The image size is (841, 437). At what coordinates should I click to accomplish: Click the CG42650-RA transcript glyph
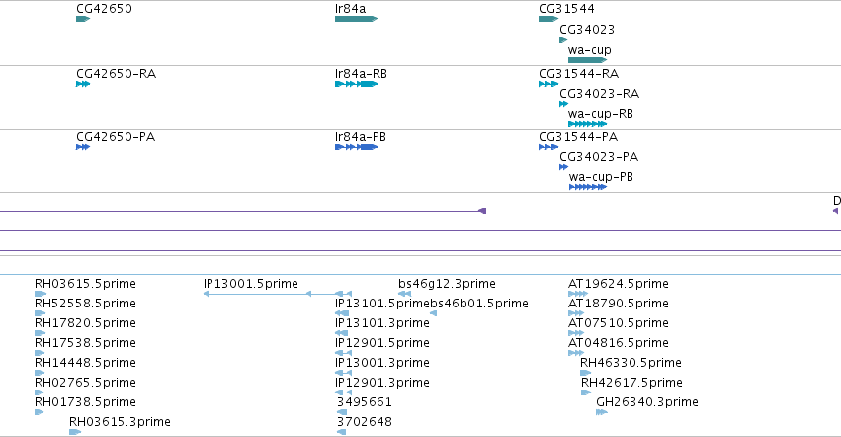click(x=83, y=84)
